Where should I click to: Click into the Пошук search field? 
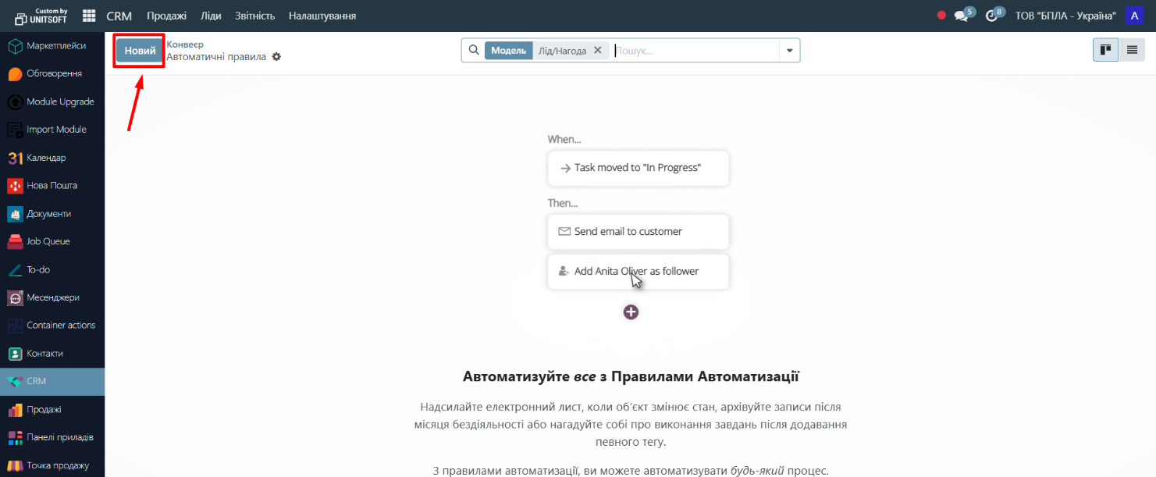click(695, 51)
